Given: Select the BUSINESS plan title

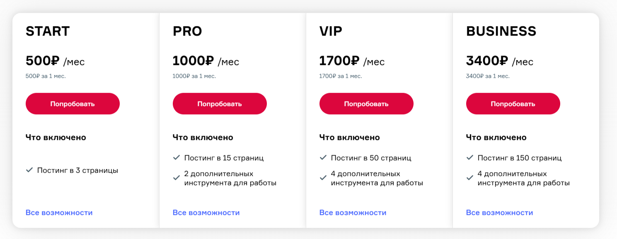Looking at the screenshot, I should (x=501, y=31).
